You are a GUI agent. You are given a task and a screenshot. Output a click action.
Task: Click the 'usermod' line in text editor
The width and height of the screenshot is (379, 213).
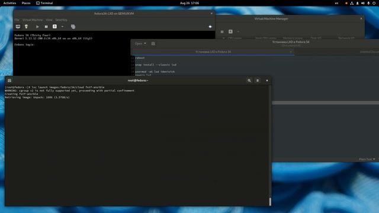pos(155,72)
